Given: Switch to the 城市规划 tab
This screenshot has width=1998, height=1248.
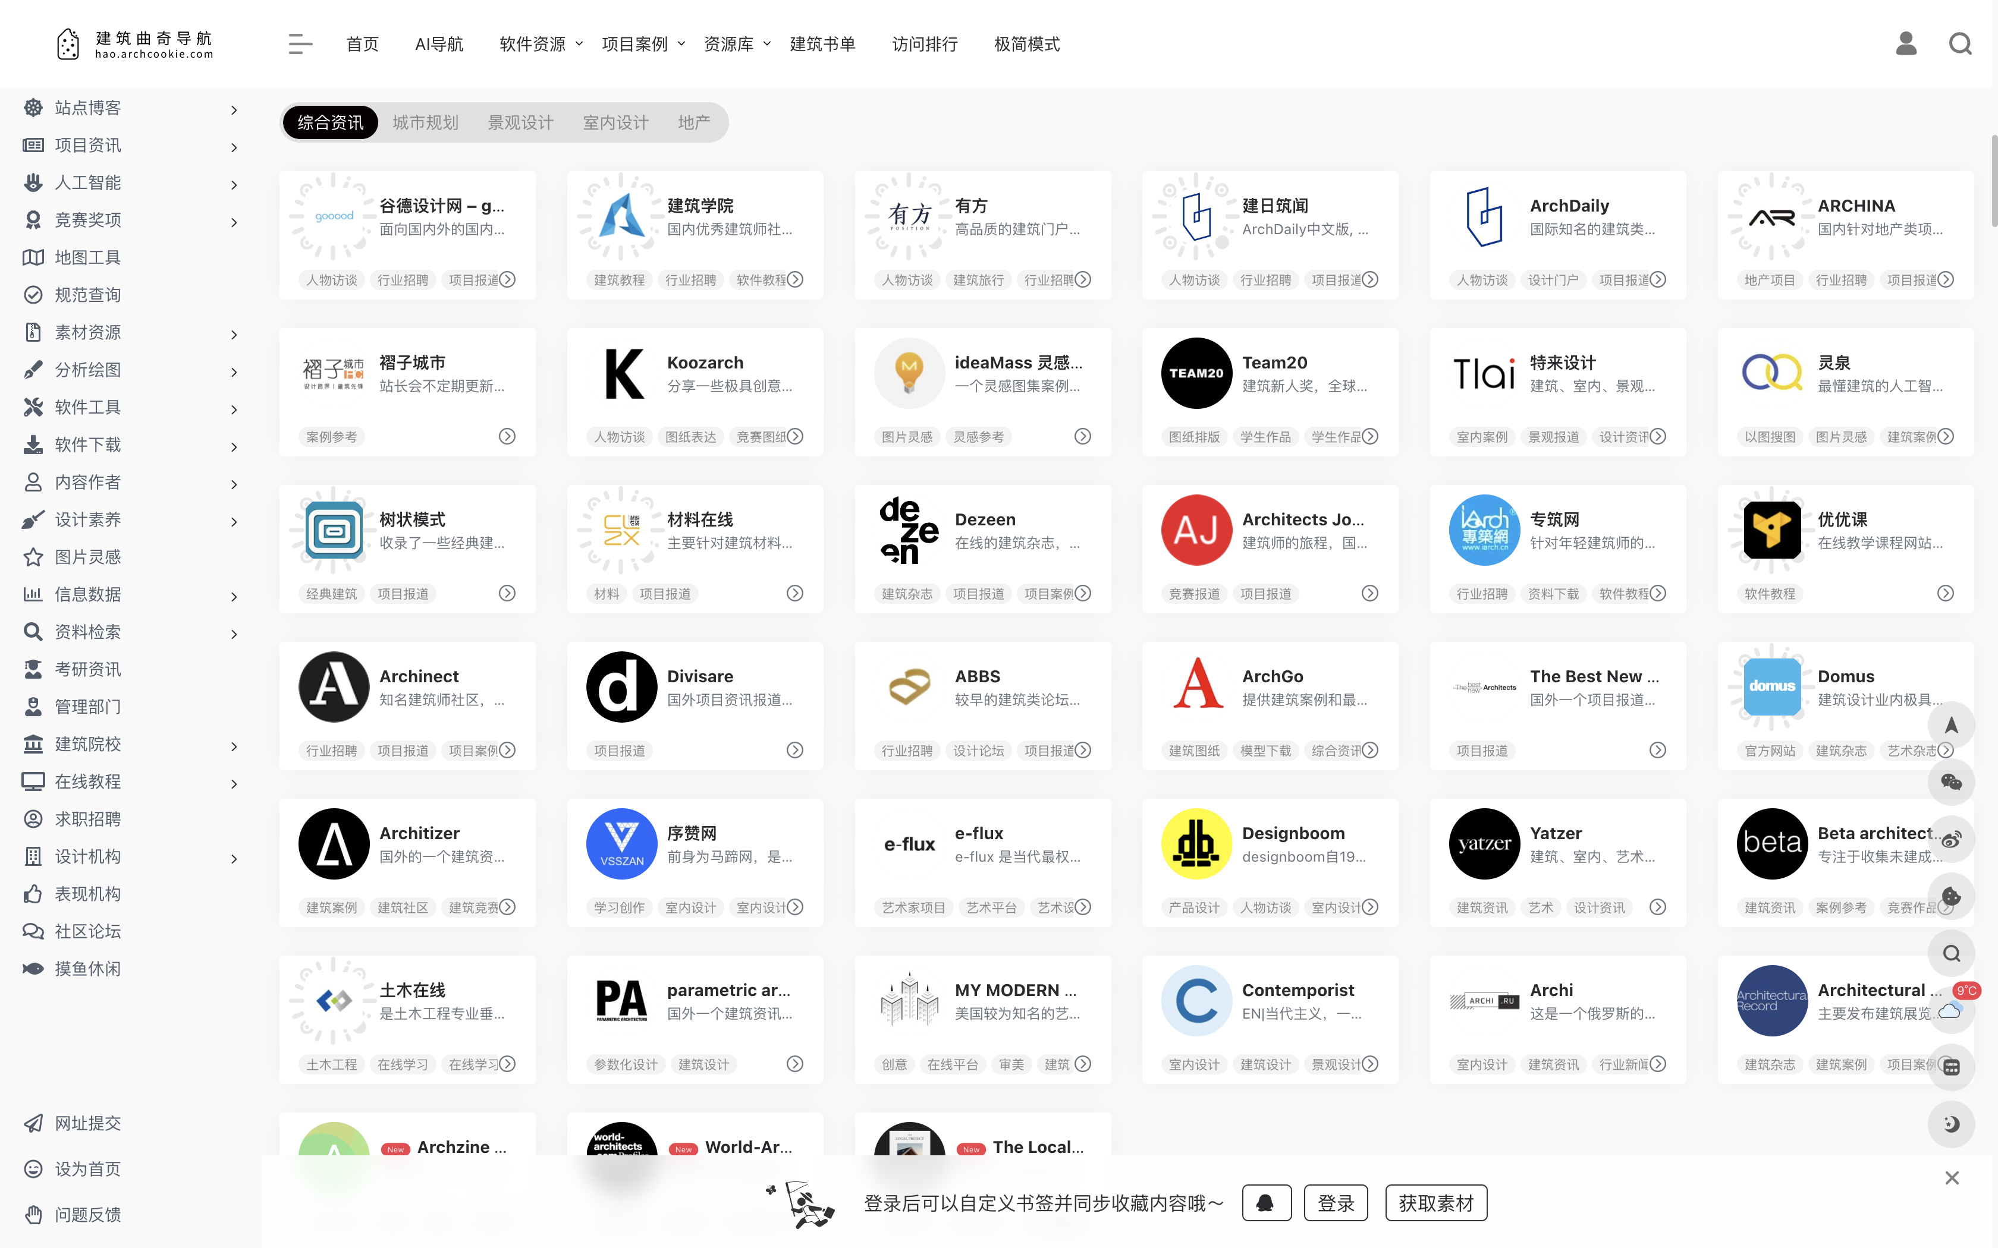Looking at the screenshot, I should pyautogui.click(x=425, y=122).
